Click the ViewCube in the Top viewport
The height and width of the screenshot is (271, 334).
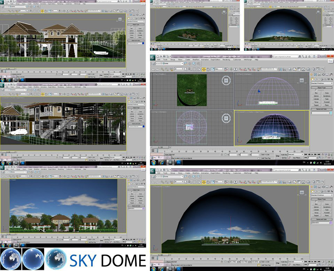(x=225, y=81)
